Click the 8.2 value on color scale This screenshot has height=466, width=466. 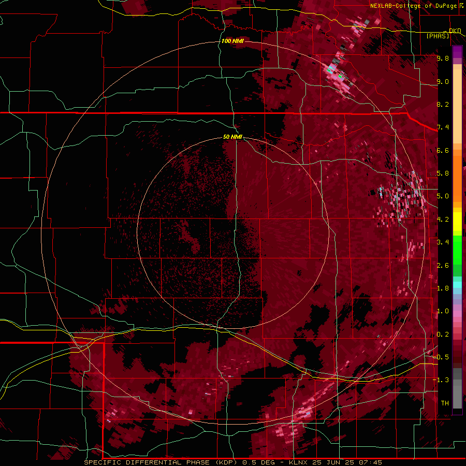pos(443,104)
